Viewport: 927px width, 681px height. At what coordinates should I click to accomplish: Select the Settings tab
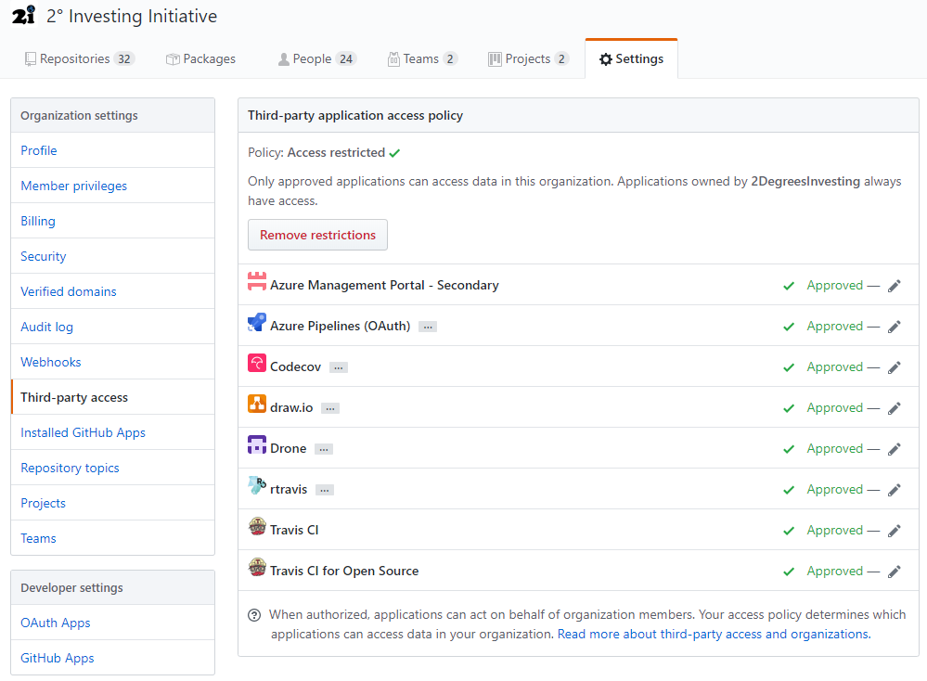pos(631,59)
